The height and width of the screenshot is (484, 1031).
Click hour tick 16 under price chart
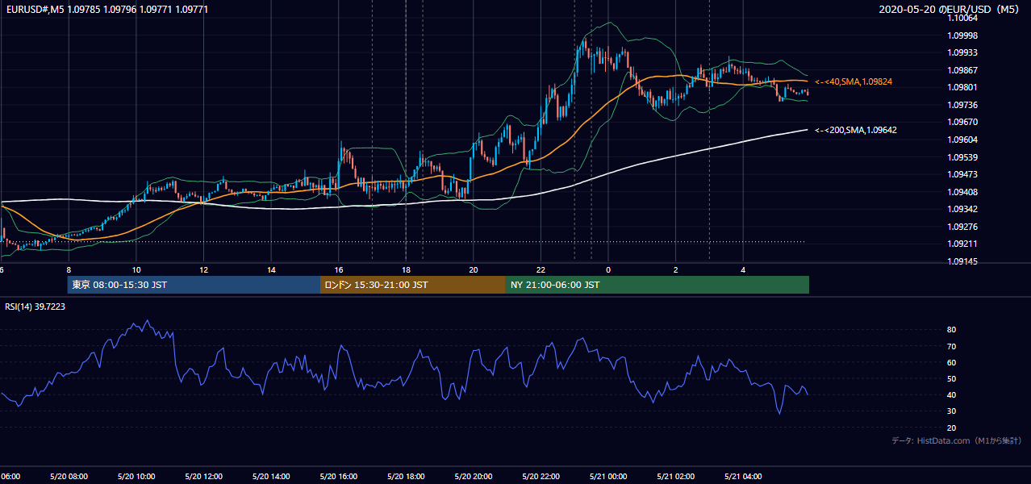tap(339, 269)
